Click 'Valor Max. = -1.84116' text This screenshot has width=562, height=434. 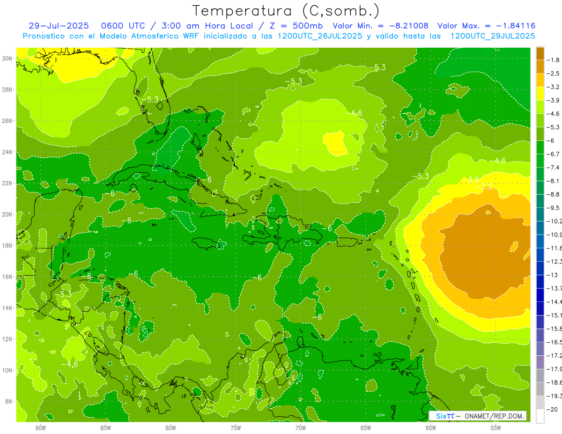pyautogui.click(x=486, y=26)
